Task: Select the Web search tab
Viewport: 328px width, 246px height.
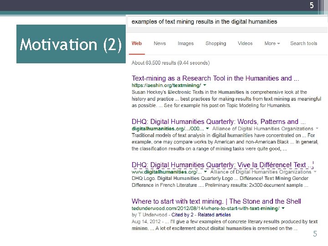Action: click(x=137, y=43)
